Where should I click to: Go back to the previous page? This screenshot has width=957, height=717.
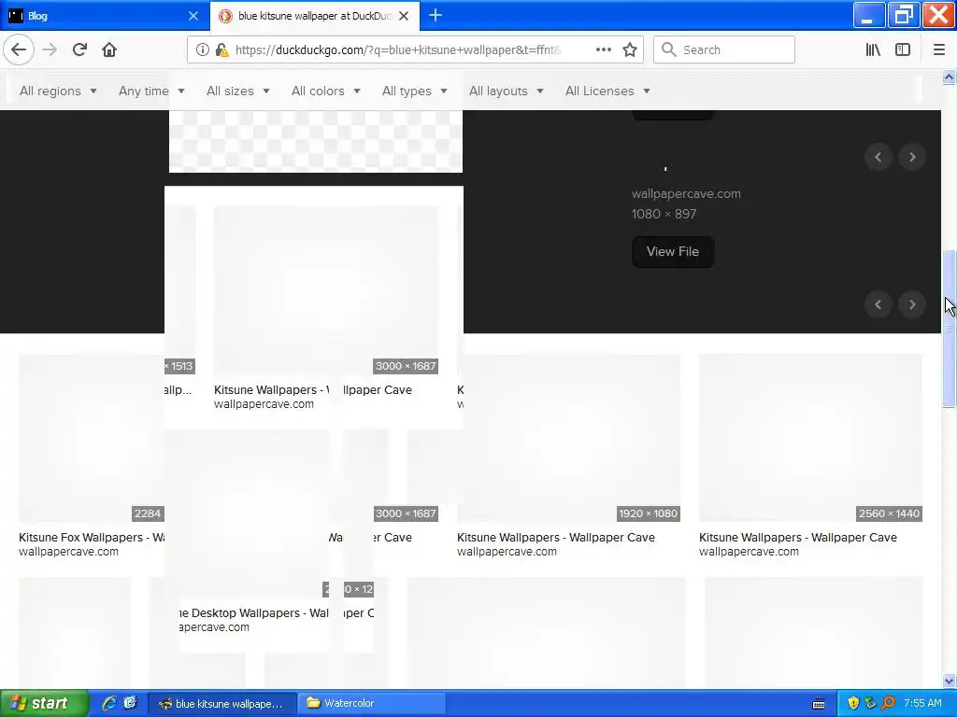[19, 50]
